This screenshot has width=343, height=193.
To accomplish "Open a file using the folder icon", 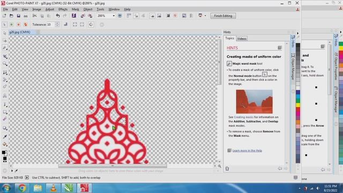I will pos(11,16).
